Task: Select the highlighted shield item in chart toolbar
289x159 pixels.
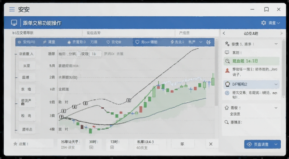Action: coord(146,42)
